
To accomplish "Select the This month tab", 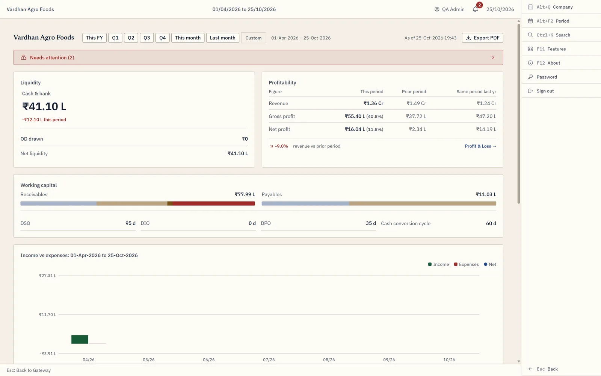I will pos(188,38).
